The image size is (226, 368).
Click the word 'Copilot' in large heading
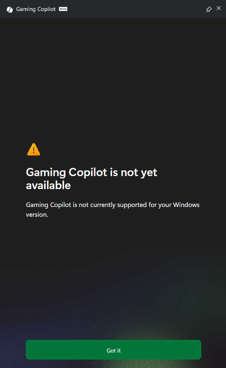click(88, 173)
